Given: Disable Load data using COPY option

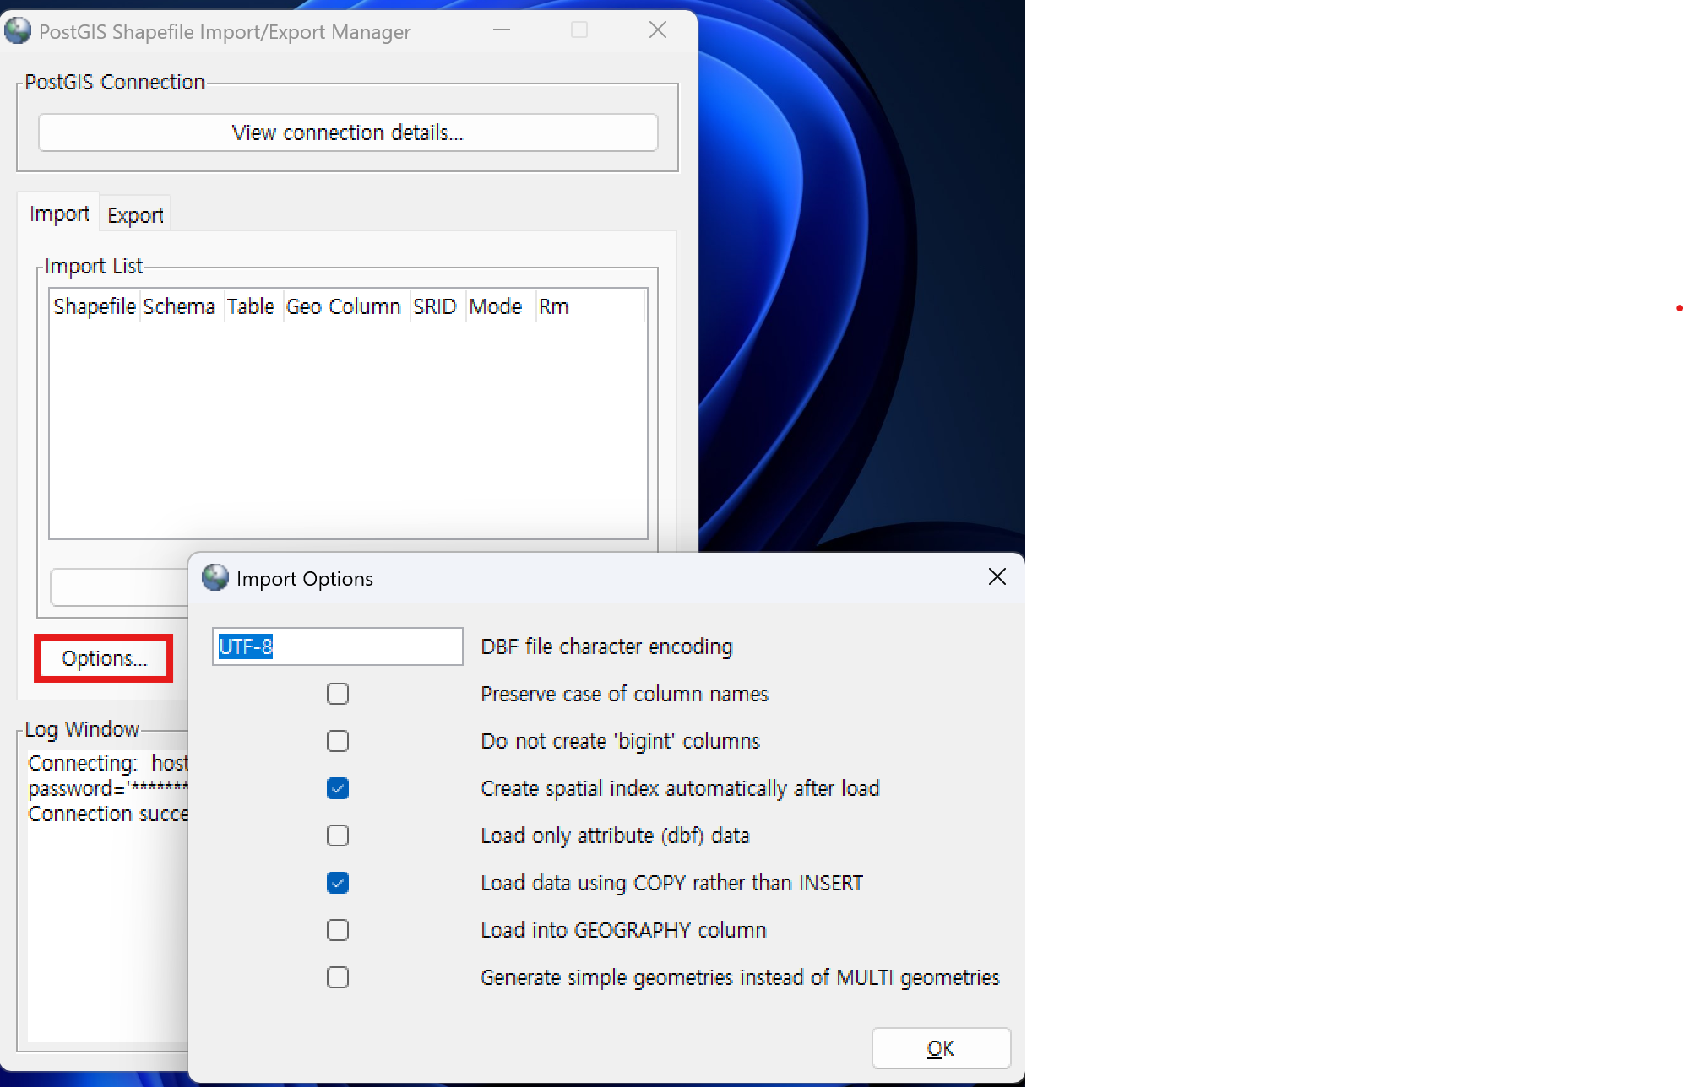Looking at the screenshot, I should (338, 883).
